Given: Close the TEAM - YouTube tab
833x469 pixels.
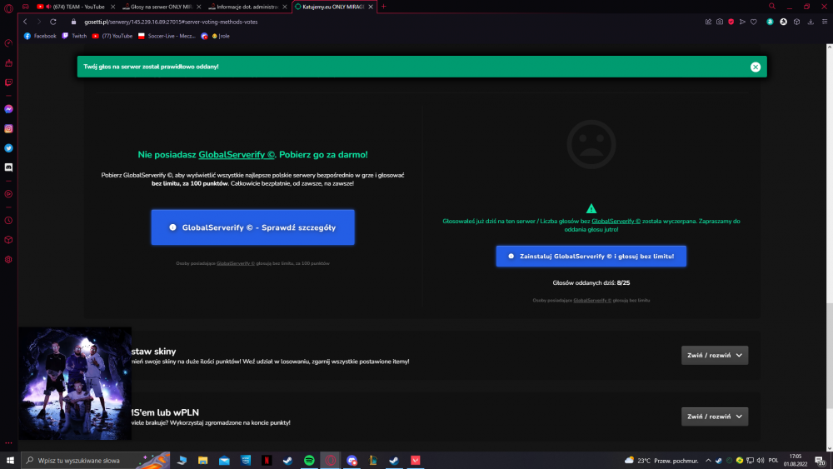Looking at the screenshot, I should pos(112,7).
